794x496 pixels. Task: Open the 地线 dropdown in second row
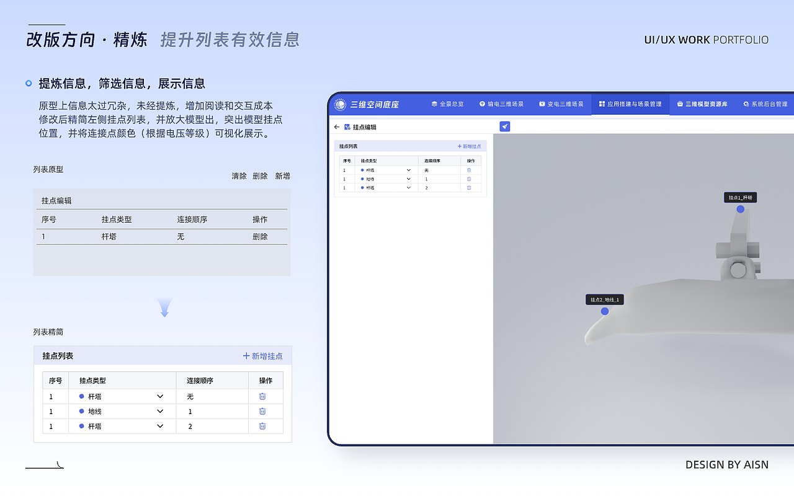(x=160, y=411)
